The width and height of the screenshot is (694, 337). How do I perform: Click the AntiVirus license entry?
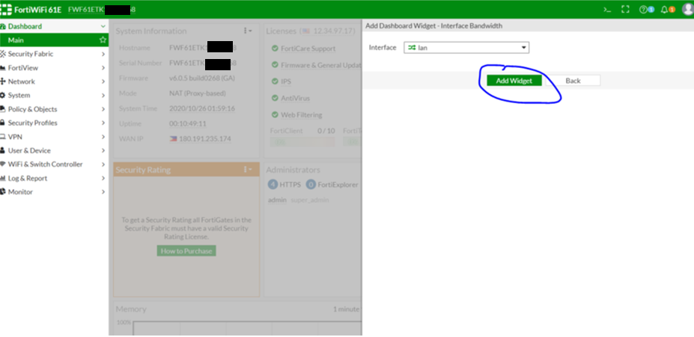tap(295, 98)
